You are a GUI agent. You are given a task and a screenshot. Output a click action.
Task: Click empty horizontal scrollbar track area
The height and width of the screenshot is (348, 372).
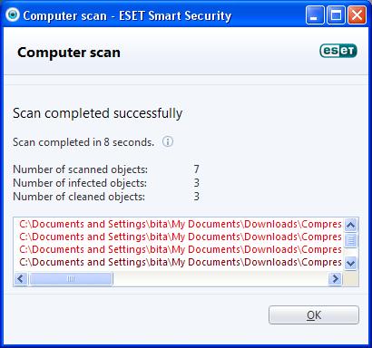point(220,279)
